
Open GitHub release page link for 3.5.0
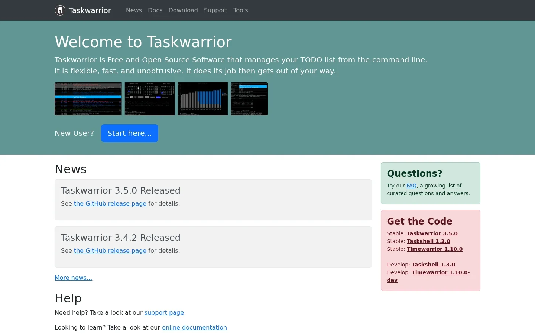pos(110,203)
